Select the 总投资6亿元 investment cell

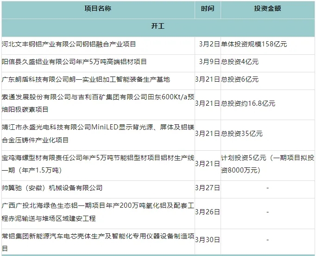point(240,79)
